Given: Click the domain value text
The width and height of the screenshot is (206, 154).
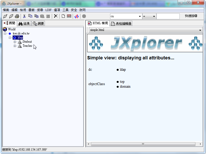Looking at the screenshot, I should click(125, 87).
